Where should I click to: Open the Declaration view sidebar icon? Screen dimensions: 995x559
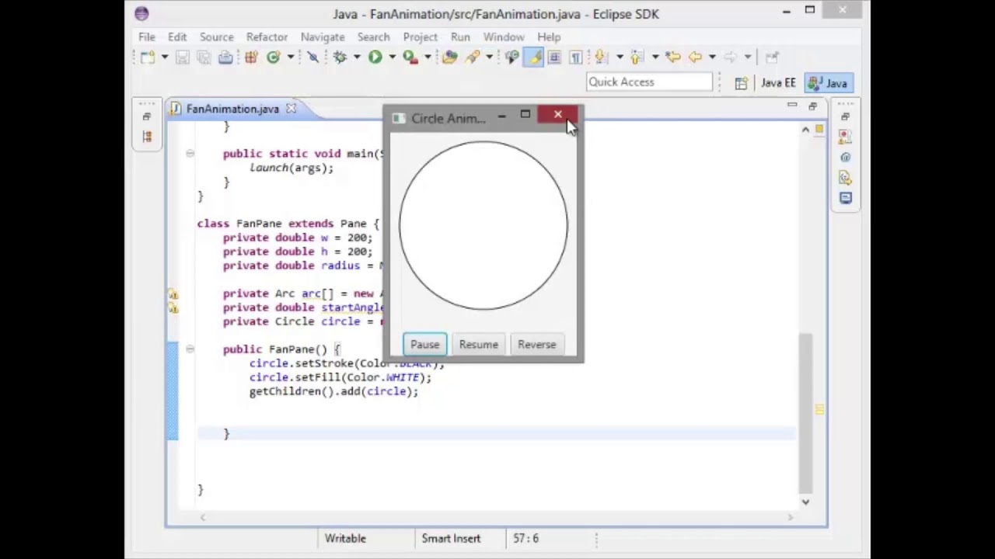pyautogui.click(x=845, y=178)
